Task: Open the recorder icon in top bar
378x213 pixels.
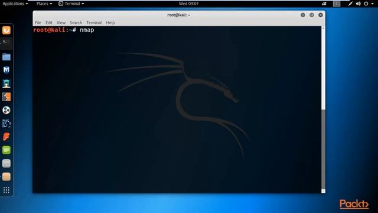Action: [324, 4]
